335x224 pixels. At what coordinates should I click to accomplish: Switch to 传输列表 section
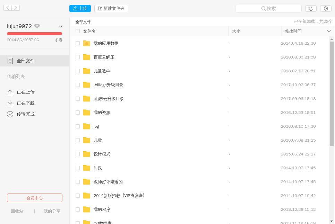tap(16, 76)
